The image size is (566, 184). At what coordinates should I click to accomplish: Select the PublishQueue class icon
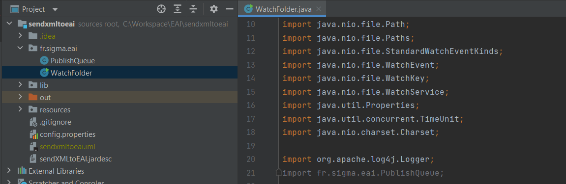44,61
